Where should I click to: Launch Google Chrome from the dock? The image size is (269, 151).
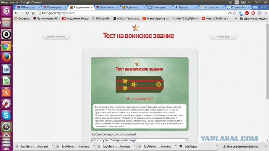pos(6,46)
